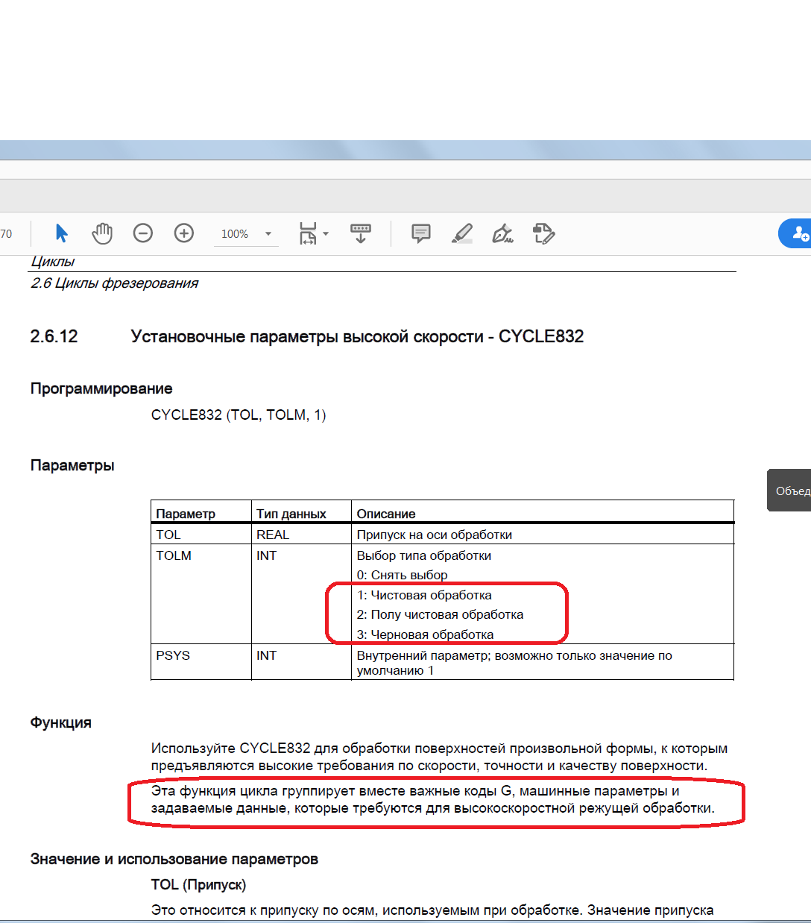Click the 'Программирование' subheading

pos(101,388)
